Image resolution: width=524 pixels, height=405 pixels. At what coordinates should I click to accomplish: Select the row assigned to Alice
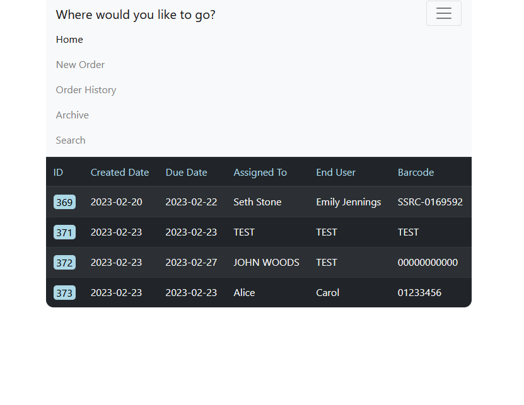pos(244,292)
